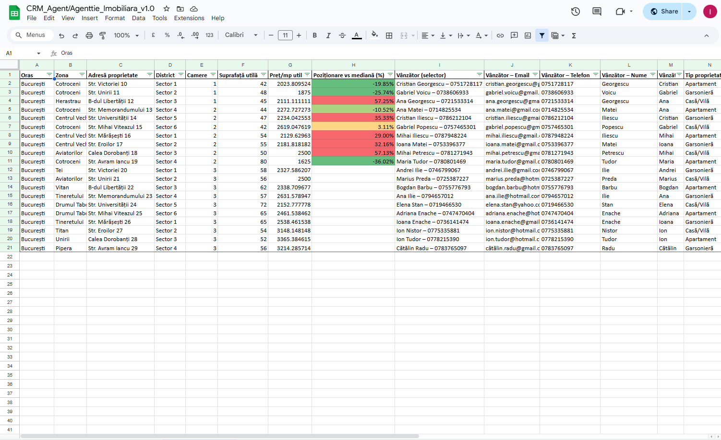721x440 pixels.
Task: Open the Extensions menu
Action: [189, 18]
